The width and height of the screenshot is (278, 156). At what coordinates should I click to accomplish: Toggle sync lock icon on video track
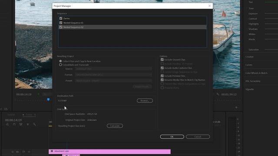(x=23, y=152)
